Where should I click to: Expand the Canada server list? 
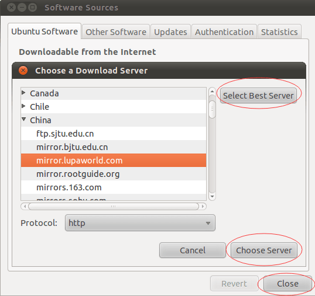pyautogui.click(x=23, y=92)
